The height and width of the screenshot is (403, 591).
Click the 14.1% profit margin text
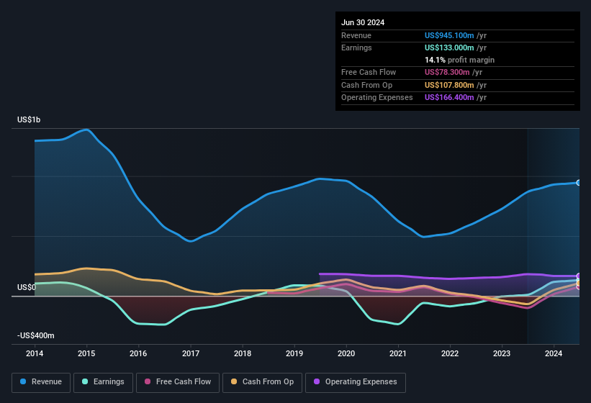459,60
